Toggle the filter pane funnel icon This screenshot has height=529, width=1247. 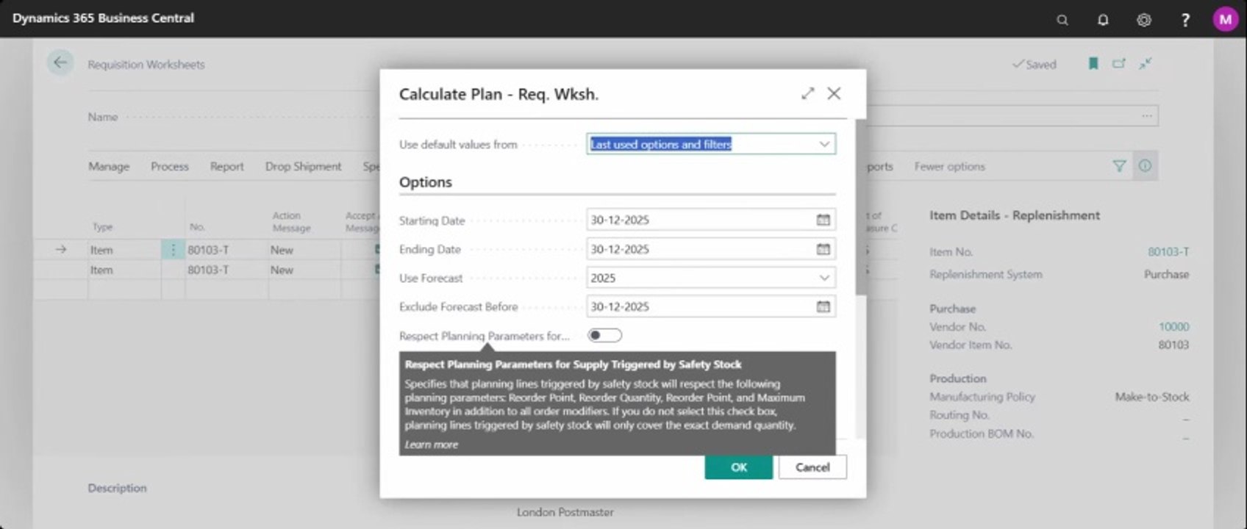(1119, 166)
